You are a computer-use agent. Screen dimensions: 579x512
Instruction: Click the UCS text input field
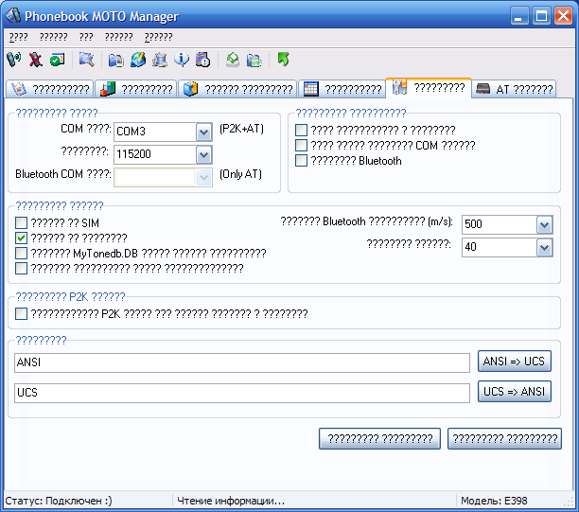[x=242, y=393]
